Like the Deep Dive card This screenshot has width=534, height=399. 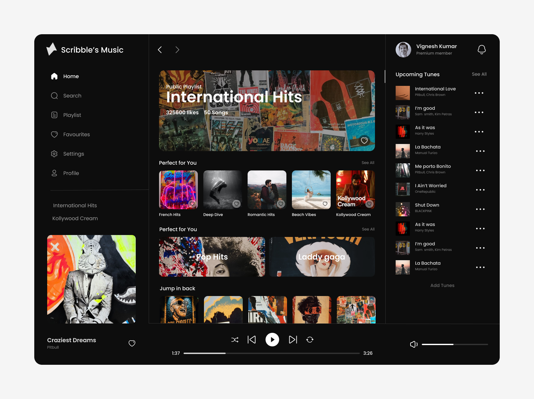click(237, 204)
